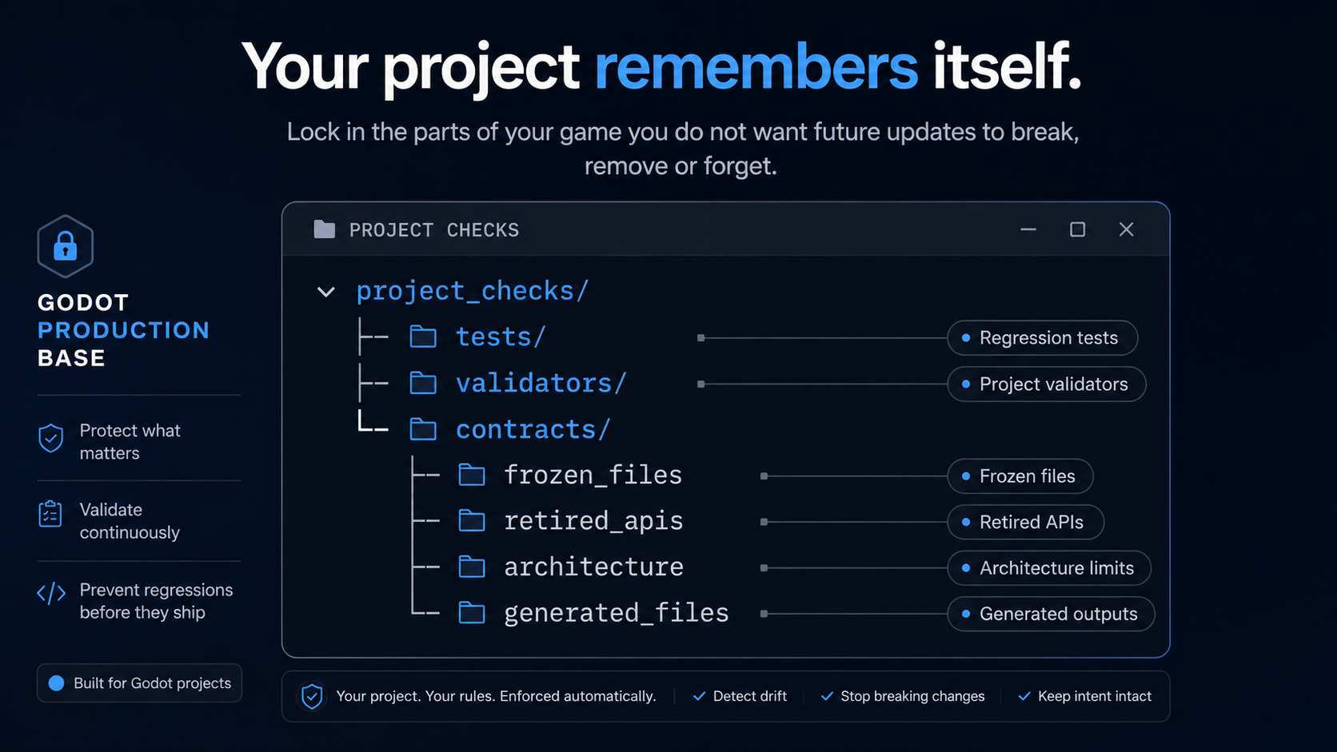Viewport: 1337px width, 752px height.
Task: Expand the validators/ folder
Action: [541, 384]
